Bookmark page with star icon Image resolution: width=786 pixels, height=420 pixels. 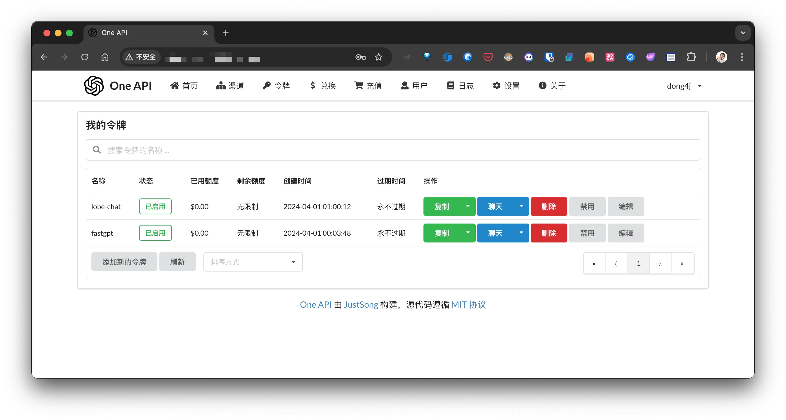(x=378, y=57)
